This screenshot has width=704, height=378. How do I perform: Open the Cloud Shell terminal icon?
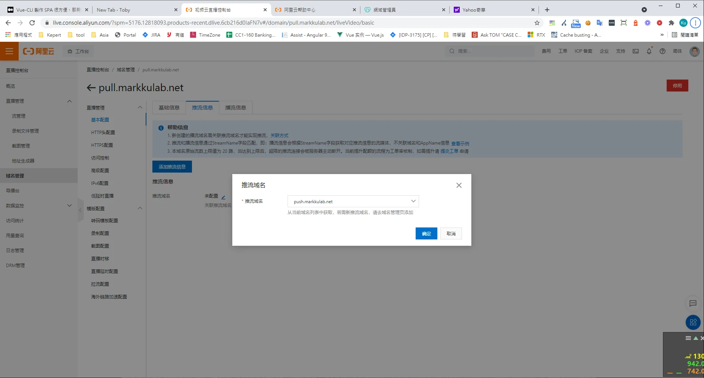click(636, 51)
